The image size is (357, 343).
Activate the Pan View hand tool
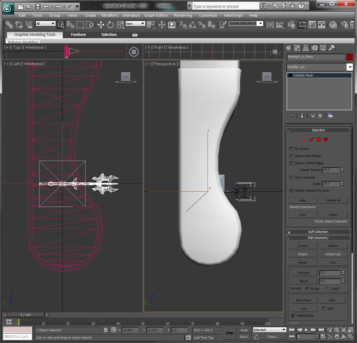point(337,337)
